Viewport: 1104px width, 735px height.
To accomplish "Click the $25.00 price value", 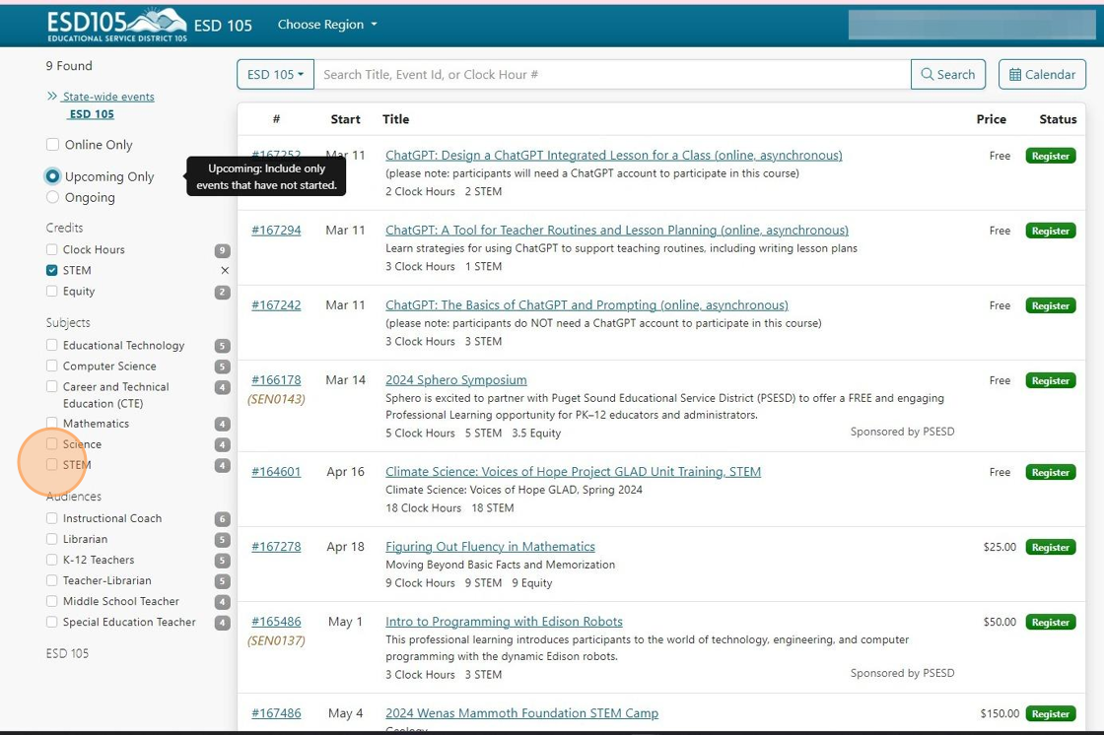I will [x=1000, y=547].
